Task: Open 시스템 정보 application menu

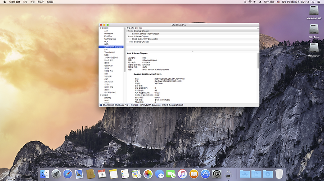Action: (x=14, y=2)
